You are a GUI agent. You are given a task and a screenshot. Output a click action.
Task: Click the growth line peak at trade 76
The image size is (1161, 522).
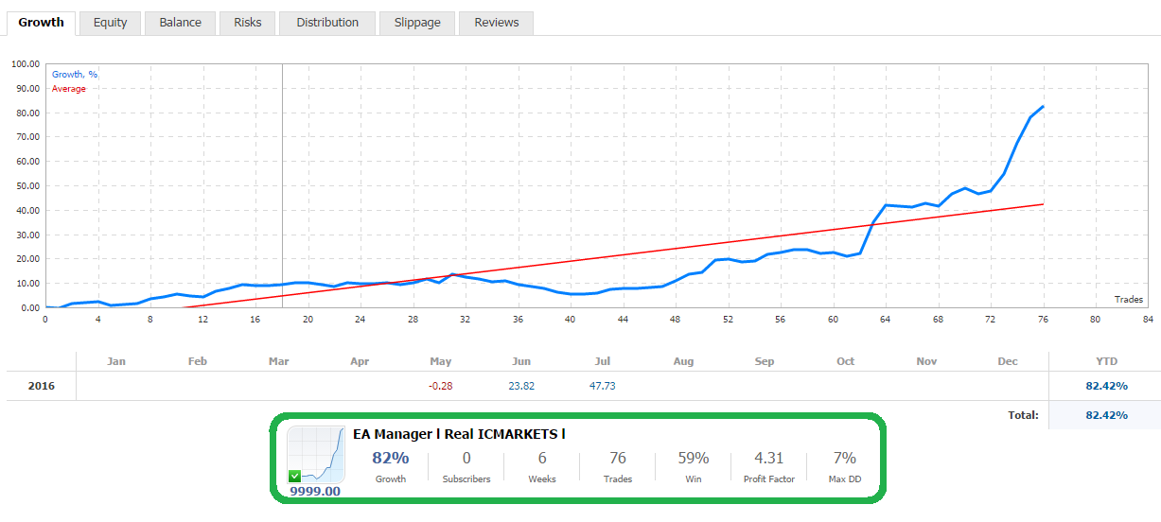point(1043,107)
